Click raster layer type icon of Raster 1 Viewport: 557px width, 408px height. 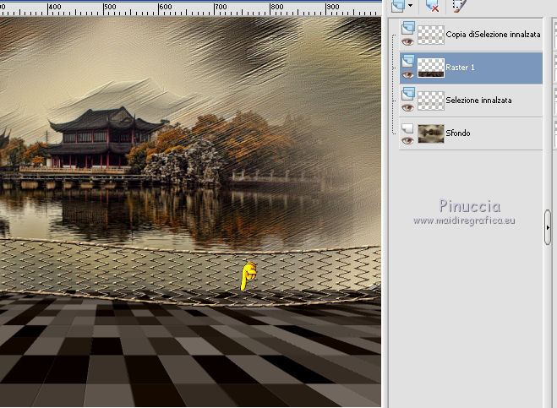point(408,61)
